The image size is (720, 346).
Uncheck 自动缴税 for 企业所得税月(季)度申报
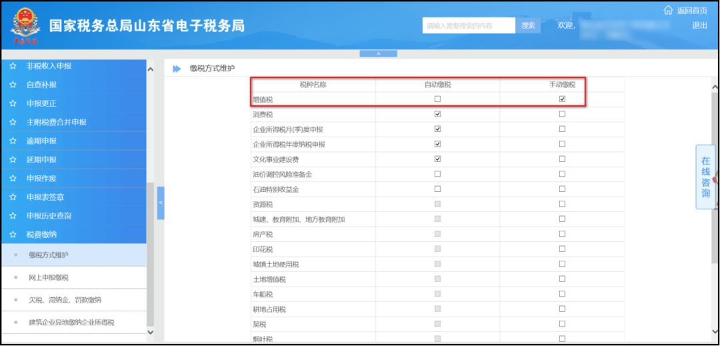pos(437,129)
